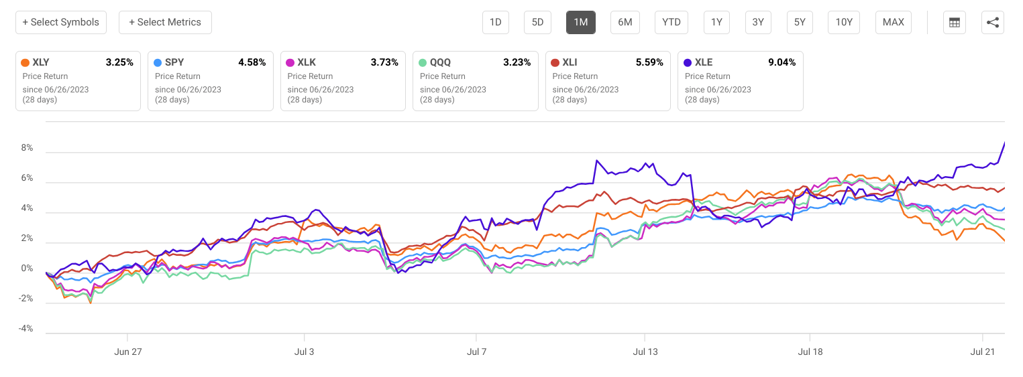
Task: Click the Jul 13 axis label
Action: click(645, 352)
